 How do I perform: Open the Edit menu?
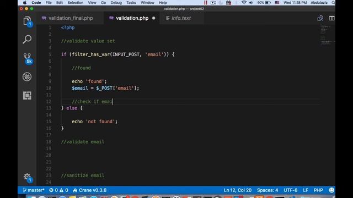tap(60, 3)
